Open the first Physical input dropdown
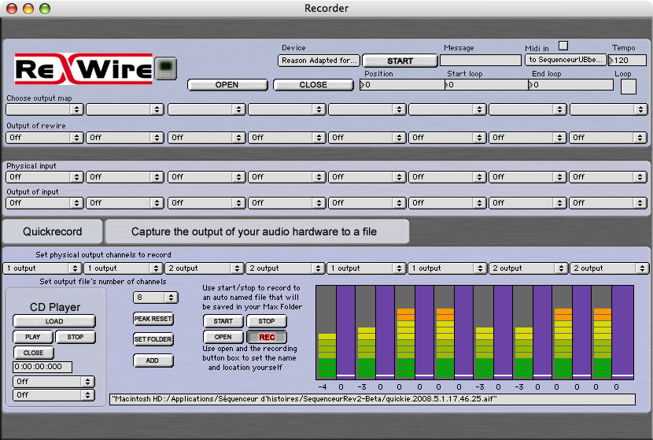The image size is (653, 440). point(44,177)
